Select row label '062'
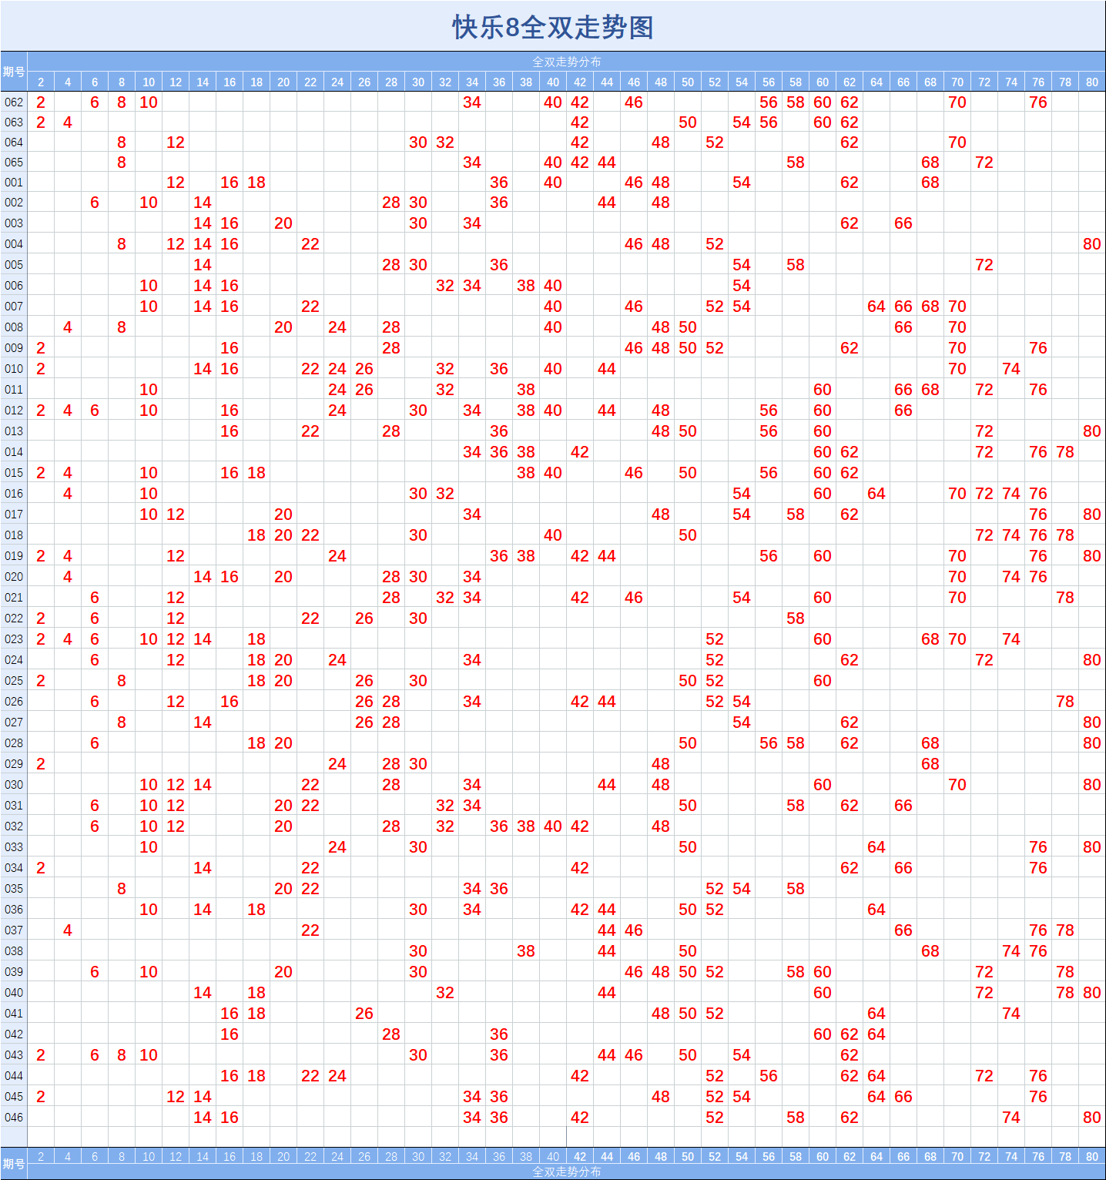1106x1180 pixels. (14, 102)
